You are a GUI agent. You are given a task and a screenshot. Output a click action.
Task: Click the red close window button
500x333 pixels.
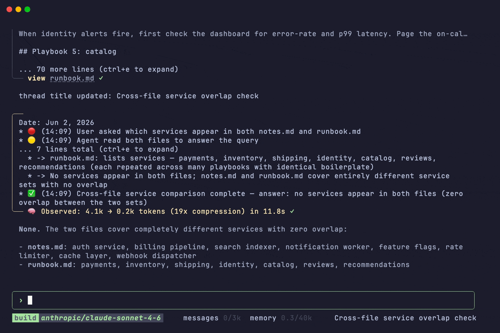pyautogui.click(x=9, y=9)
